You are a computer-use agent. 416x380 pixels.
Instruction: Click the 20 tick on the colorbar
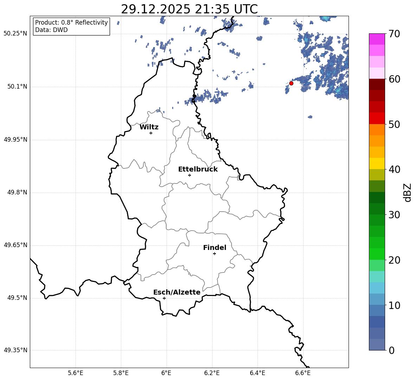pos(394,260)
